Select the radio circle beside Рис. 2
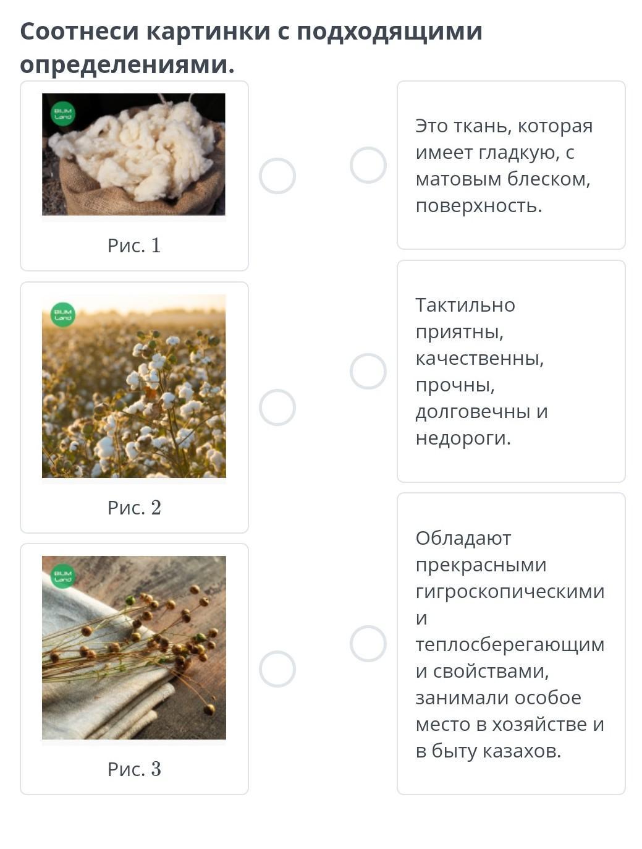Screen dimensions: 642x849 click(277, 407)
